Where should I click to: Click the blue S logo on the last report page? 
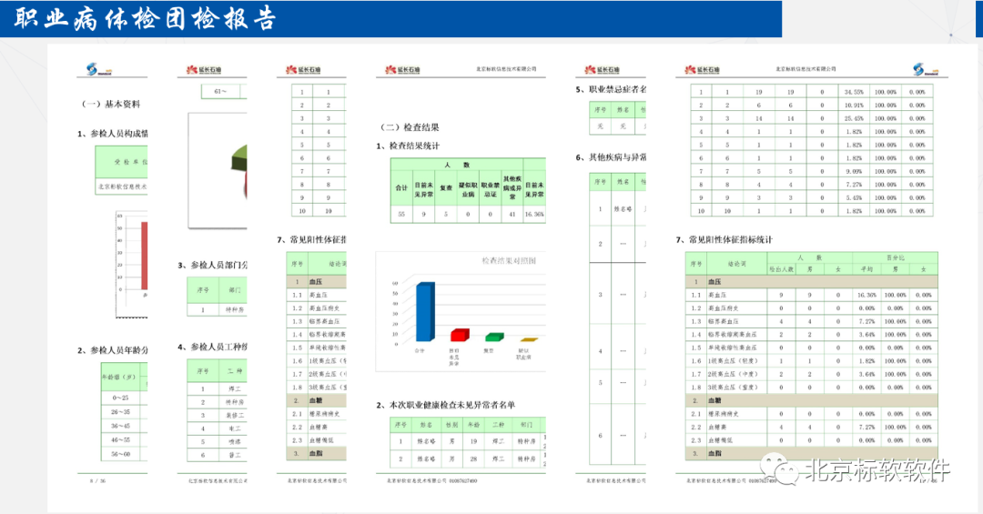925,69
